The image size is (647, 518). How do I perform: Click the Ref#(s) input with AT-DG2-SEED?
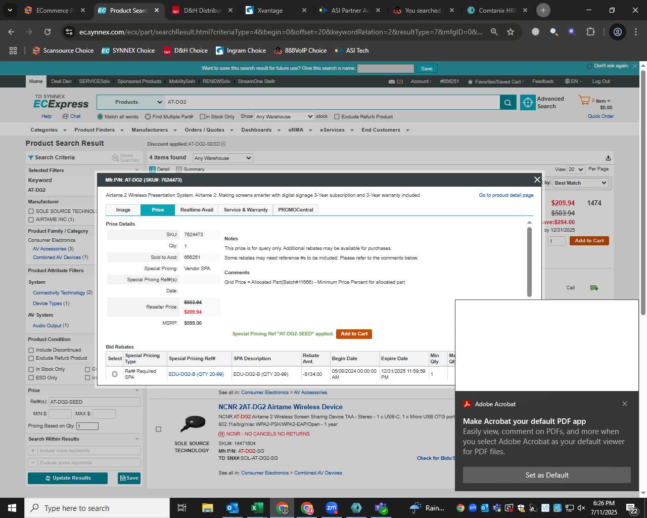[95, 402]
